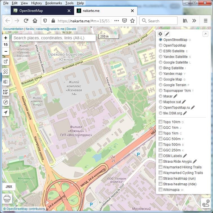Open the Donate link
Image resolution: width=213 pixels, height=213 pixels.
(x=71, y=29)
